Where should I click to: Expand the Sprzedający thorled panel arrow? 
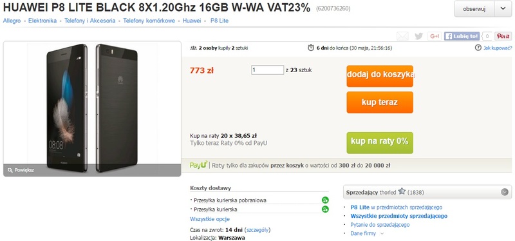(x=505, y=192)
